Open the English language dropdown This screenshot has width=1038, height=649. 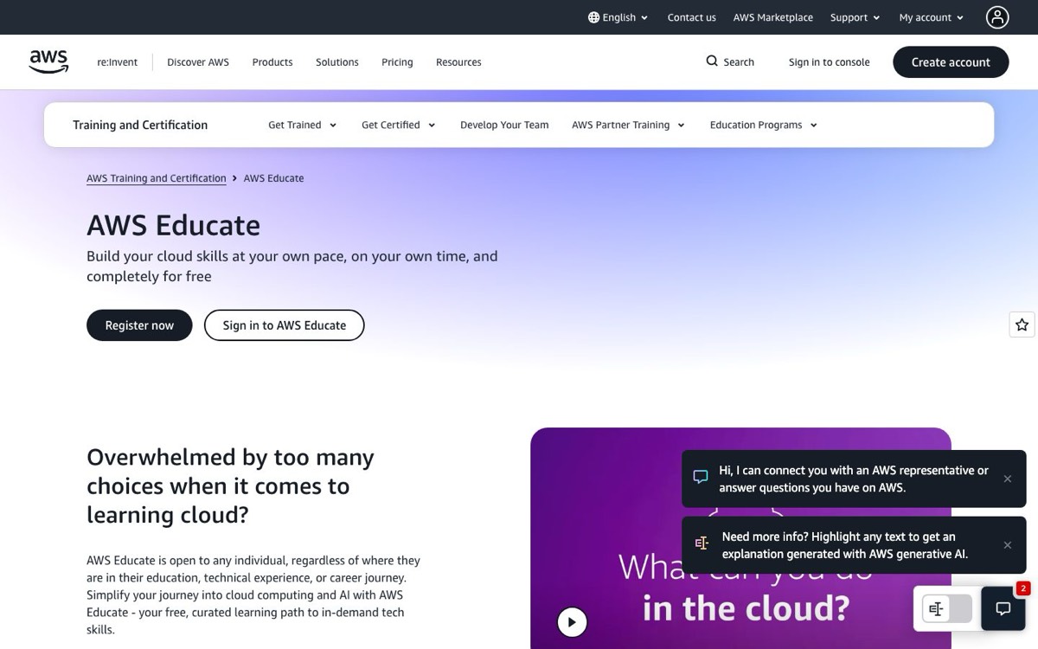click(618, 17)
